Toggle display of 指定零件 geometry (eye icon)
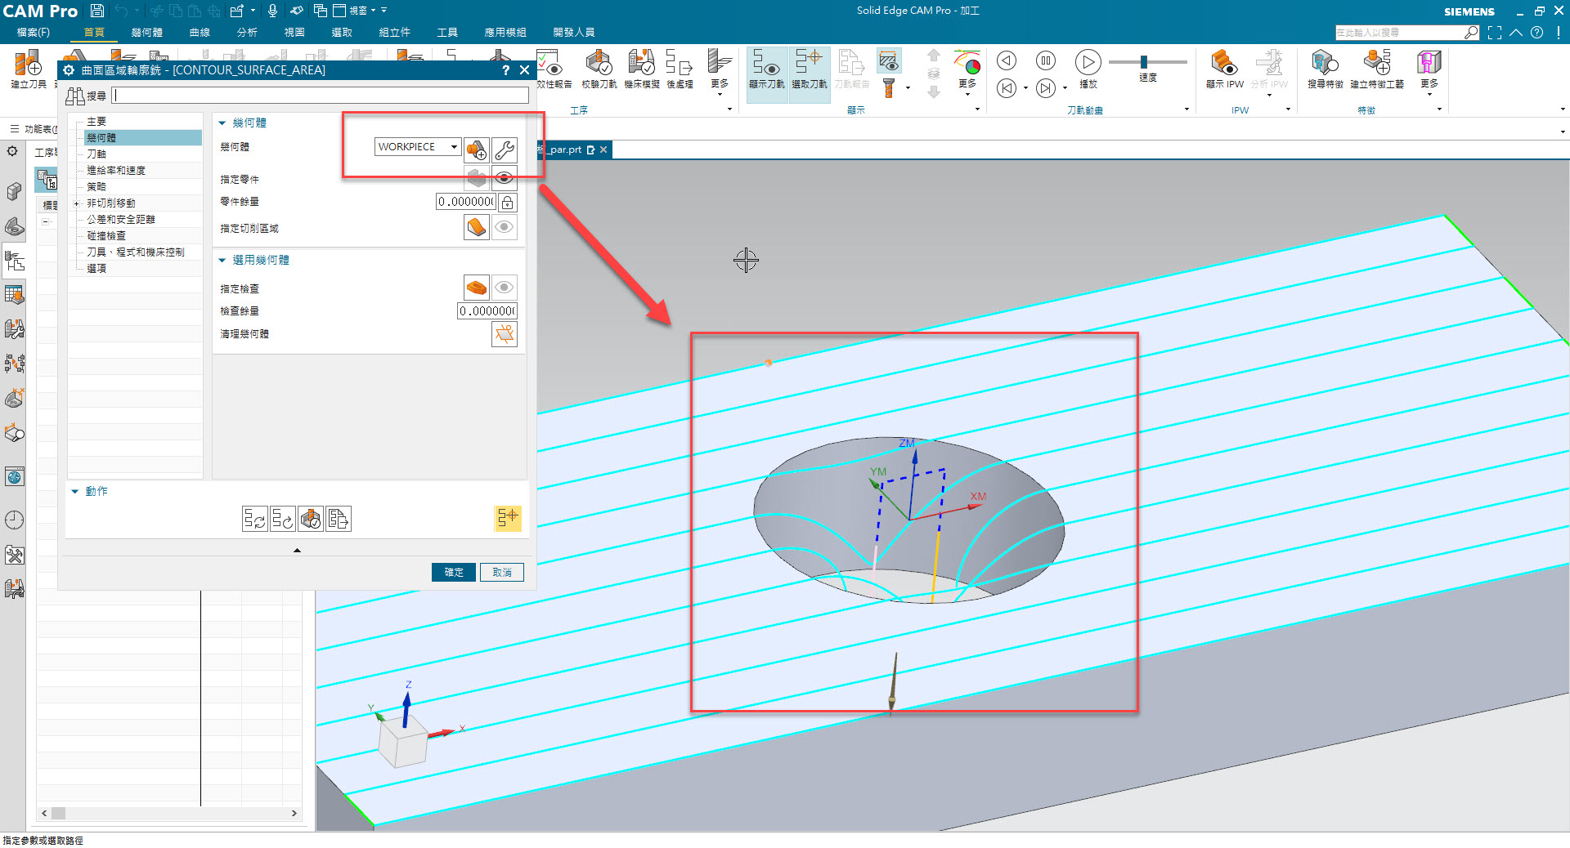This screenshot has height=848, width=1570. coord(505,178)
